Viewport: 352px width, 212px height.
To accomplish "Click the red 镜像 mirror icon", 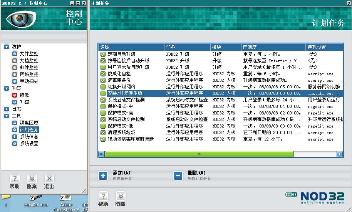I will 15,95.
